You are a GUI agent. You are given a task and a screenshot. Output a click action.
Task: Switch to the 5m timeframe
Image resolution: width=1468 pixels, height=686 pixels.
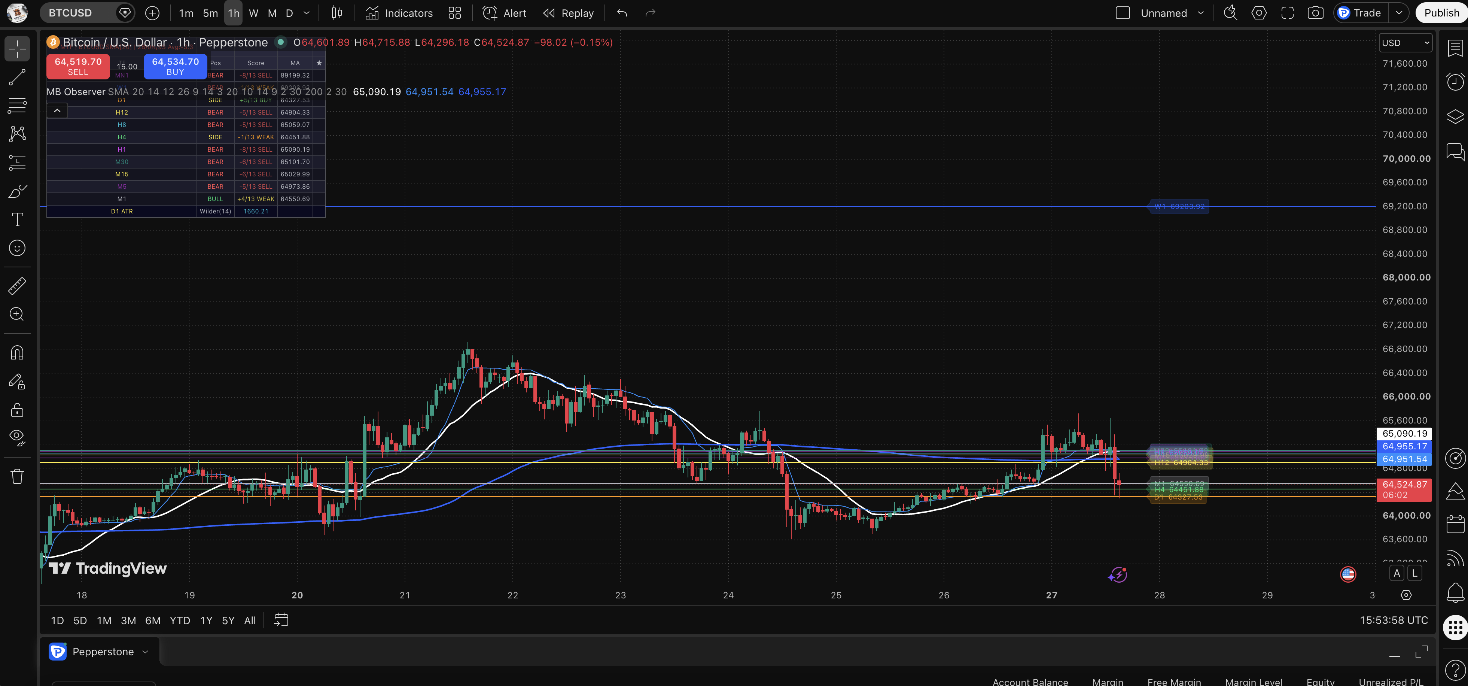pos(210,13)
